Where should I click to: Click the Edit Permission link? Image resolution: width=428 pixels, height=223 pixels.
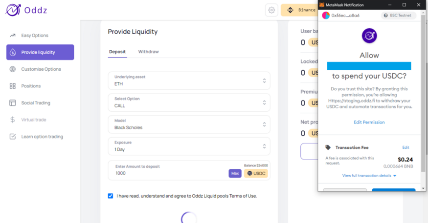click(369, 122)
